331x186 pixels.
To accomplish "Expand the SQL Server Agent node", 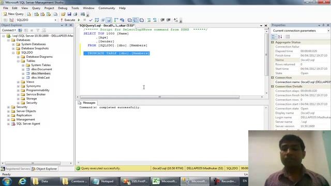I will coord(8,124).
